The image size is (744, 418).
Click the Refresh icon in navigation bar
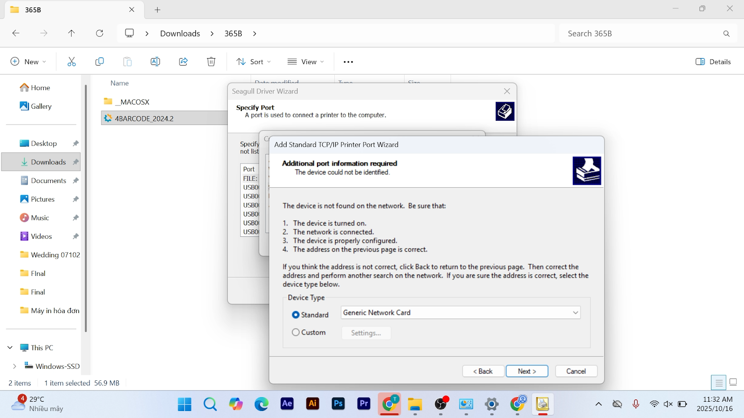pos(100,33)
